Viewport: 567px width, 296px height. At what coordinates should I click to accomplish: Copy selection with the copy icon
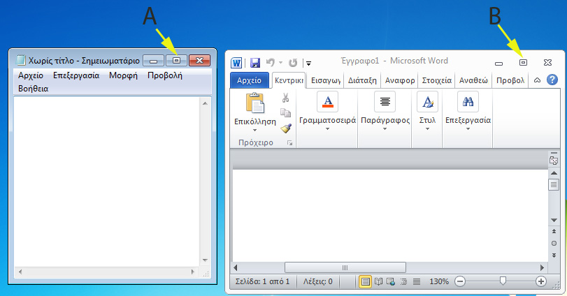click(x=286, y=113)
